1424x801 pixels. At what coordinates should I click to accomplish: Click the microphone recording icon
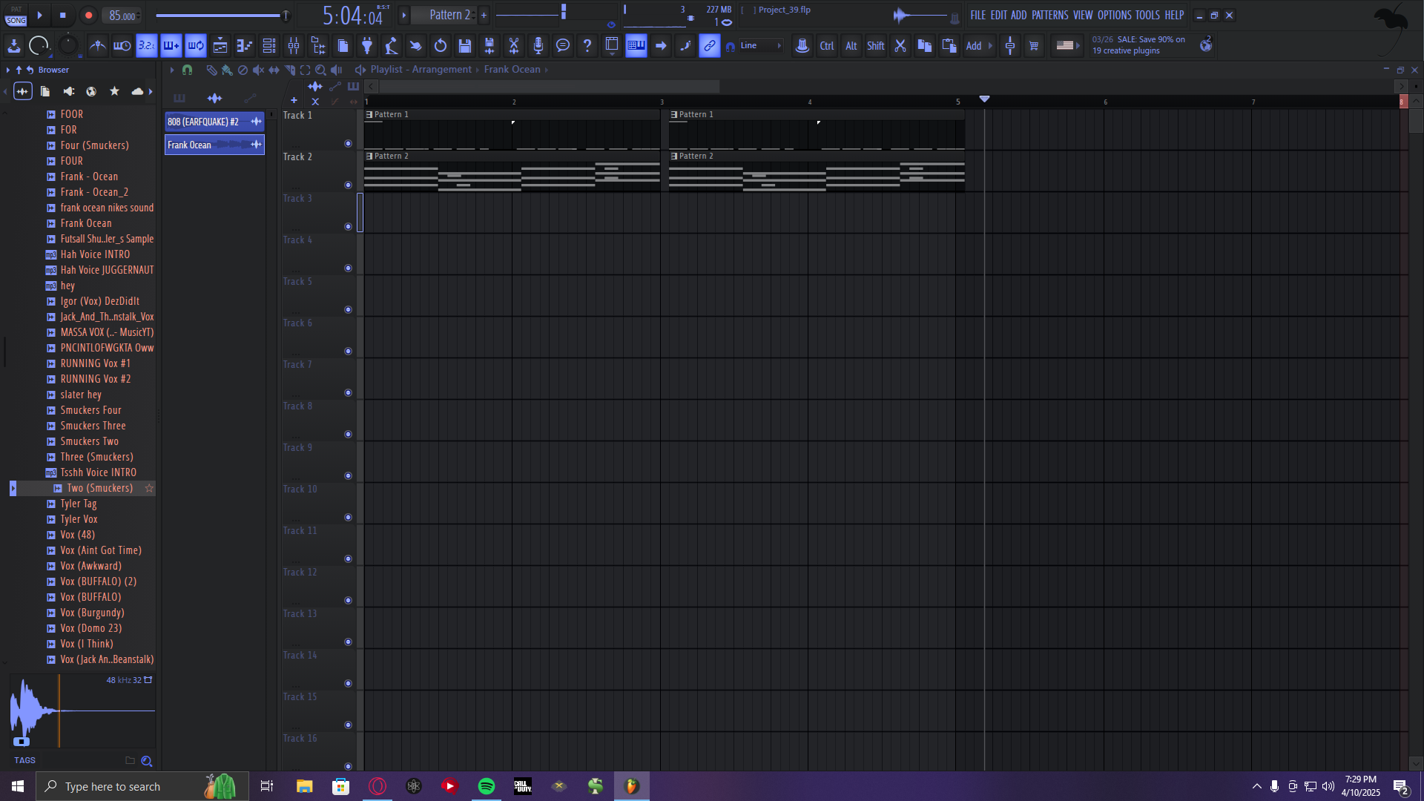click(x=538, y=46)
